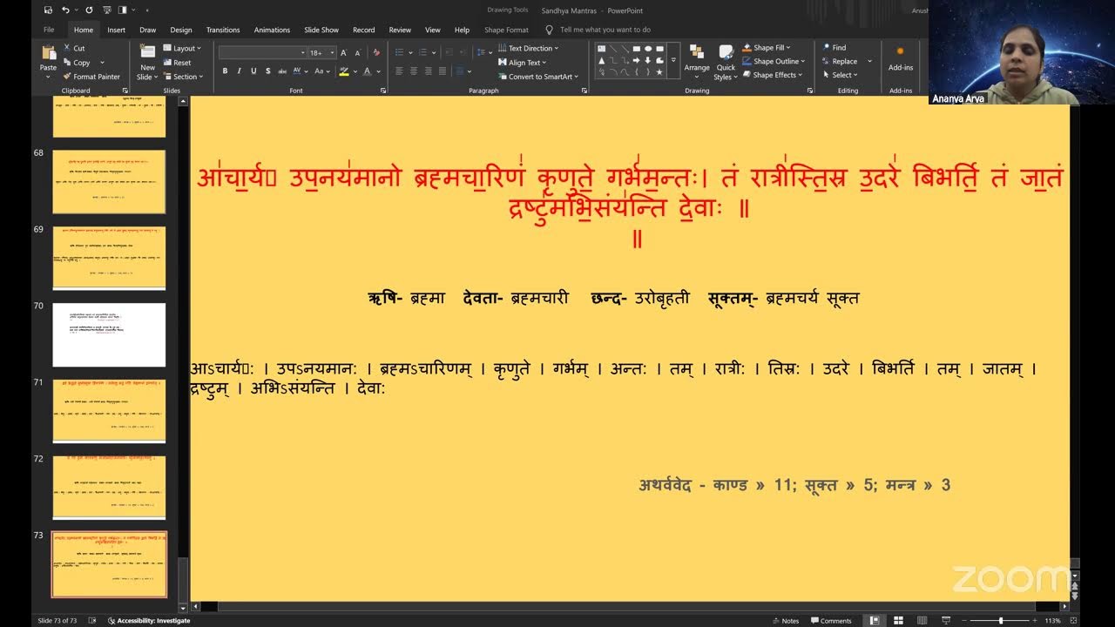
Task: Open Quick Styles gallery
Action: click(x=726, y=61)
